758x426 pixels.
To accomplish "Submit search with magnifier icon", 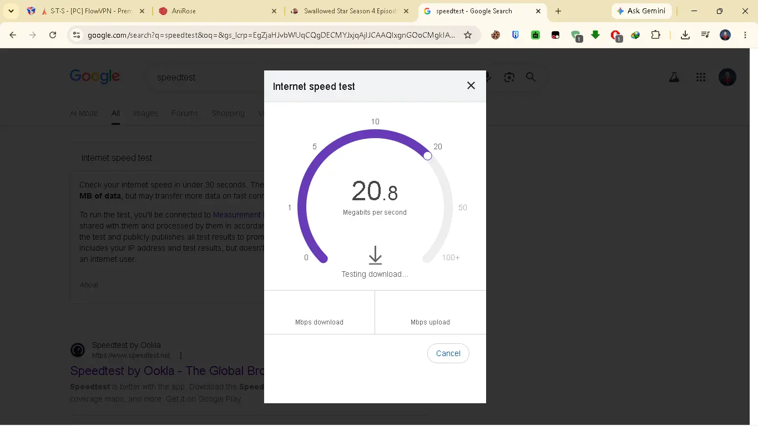I will [x=531, y=78].
